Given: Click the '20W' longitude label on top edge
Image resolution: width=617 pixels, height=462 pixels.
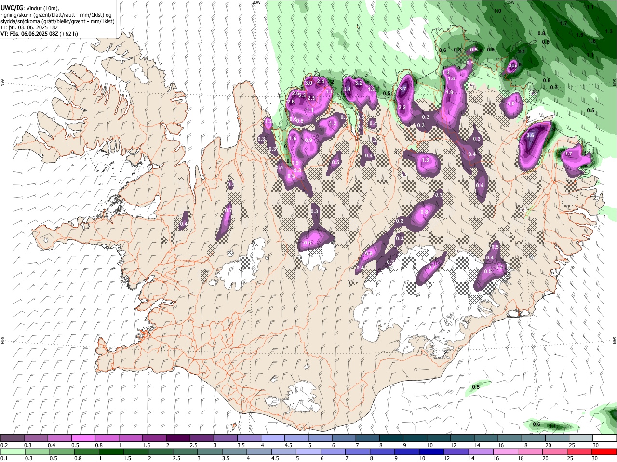Looking at the screenshot, I should point(256,2).
